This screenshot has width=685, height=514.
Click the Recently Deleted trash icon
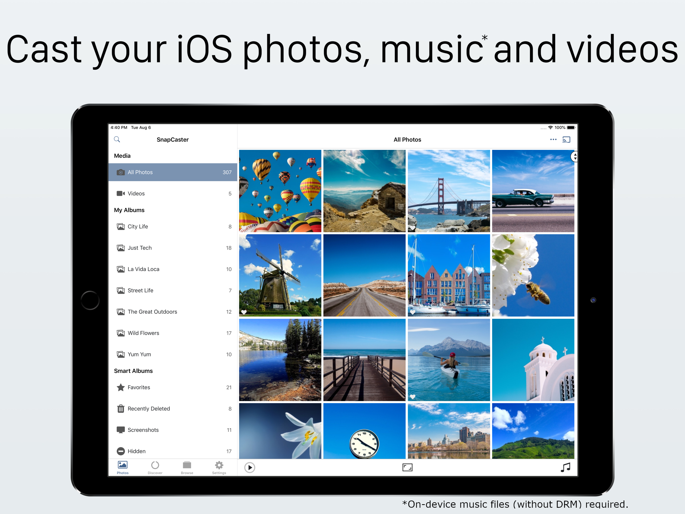120,409
